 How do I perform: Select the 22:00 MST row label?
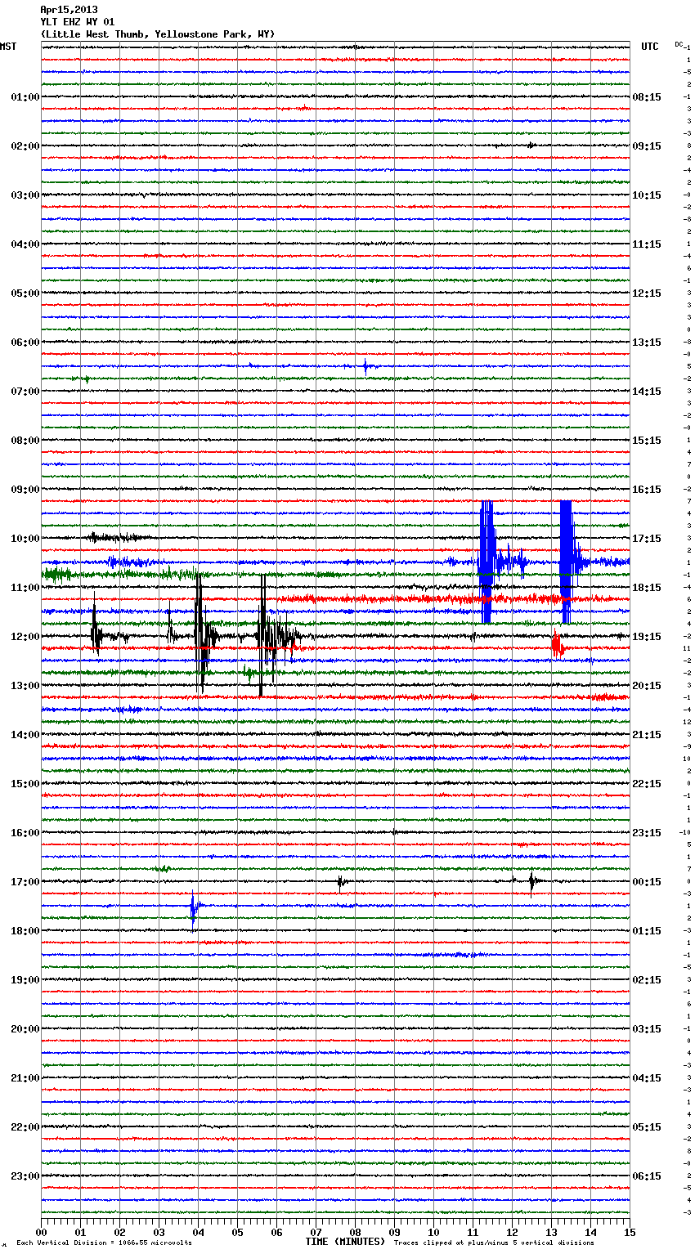[x=25, y=1127]
